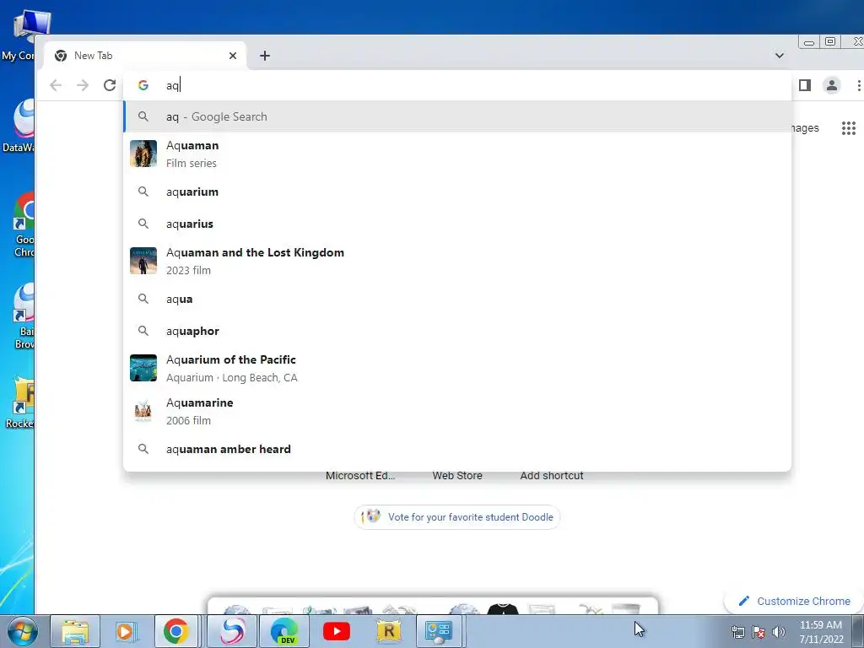Open the Windows Start menu orb
864x648 pixels.
tap(21, 631)
